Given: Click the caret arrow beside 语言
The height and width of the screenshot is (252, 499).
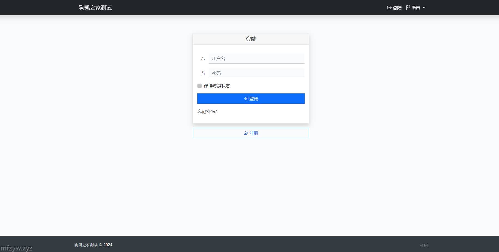Looking at the screenshot, I should click(x=424, y=8).
